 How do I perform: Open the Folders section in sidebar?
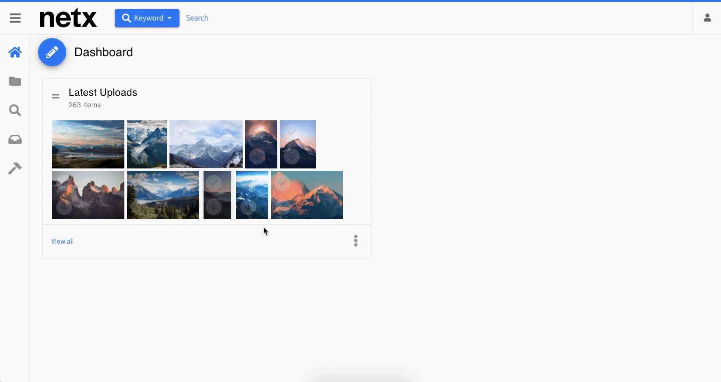15,81
